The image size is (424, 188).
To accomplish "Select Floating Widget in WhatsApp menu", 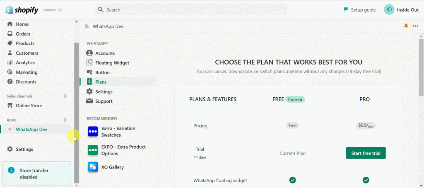I will tap(112, 63).
